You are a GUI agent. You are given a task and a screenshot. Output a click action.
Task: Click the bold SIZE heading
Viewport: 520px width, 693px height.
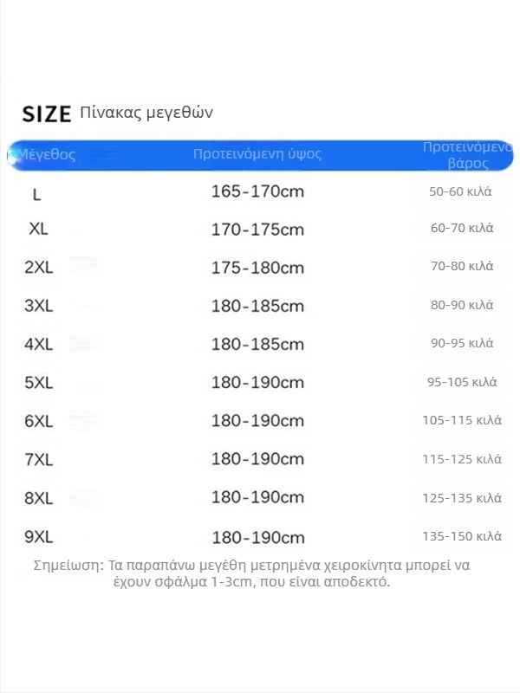click(x=45, y=113)
